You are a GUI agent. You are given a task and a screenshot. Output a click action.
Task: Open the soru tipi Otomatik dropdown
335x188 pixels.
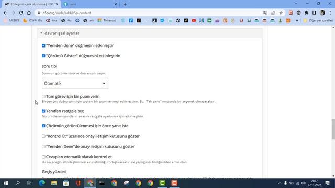[75, 83]
